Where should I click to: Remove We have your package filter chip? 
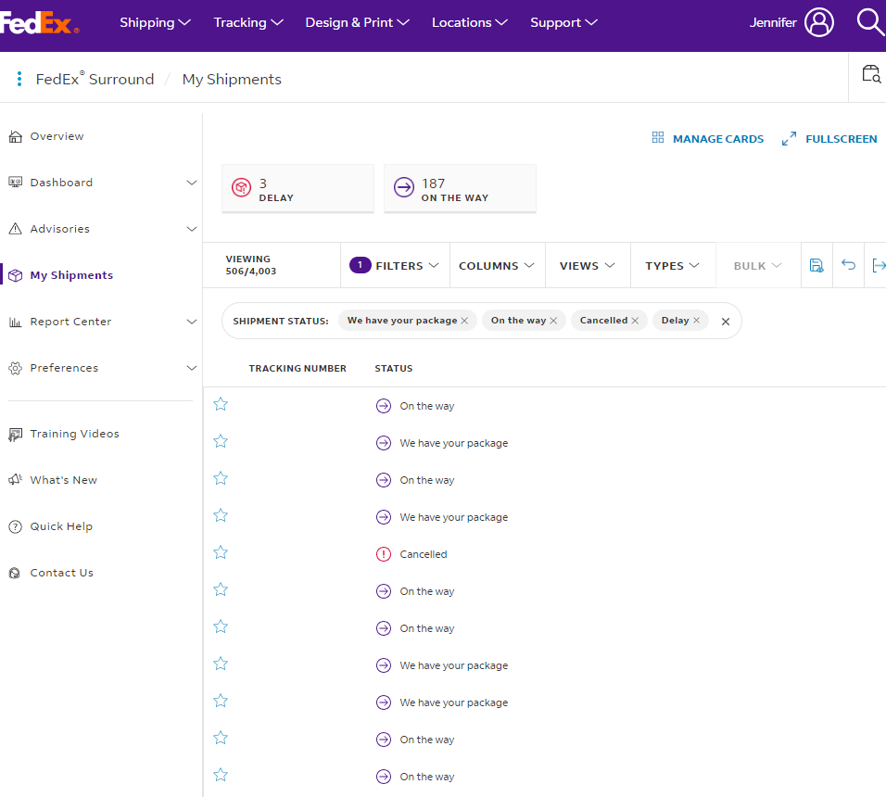pyautogui.click(x=464, y=321)
